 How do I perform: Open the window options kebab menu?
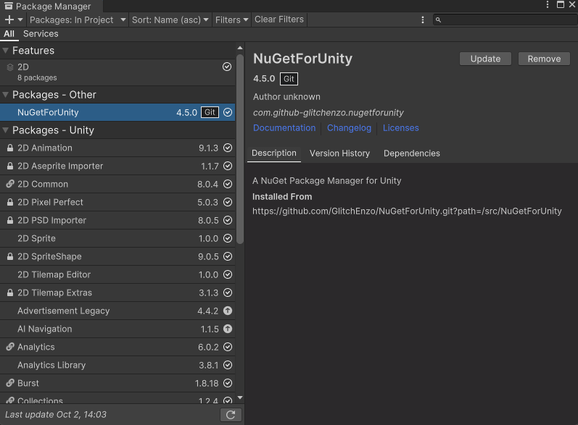tap(548, 4)
